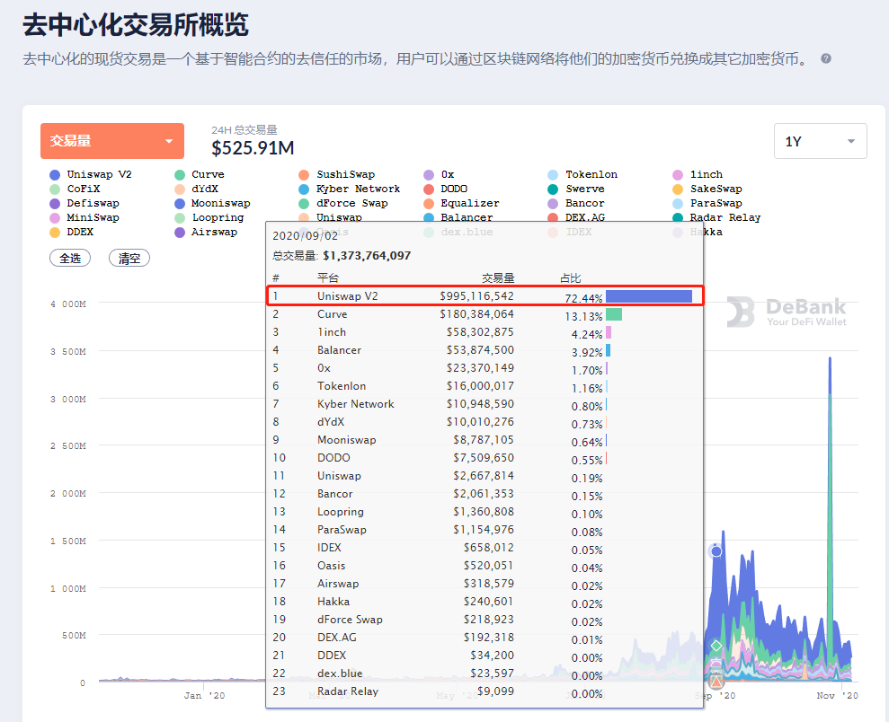Image resolution: width=889 pixels, height=722 pixels.
Task: Toggle the 0x legend entry
Action: click(439, 174)
